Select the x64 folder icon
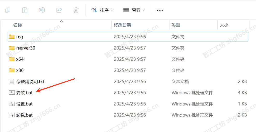The height and width of the screenshot is (132, 256). point(12,59)
